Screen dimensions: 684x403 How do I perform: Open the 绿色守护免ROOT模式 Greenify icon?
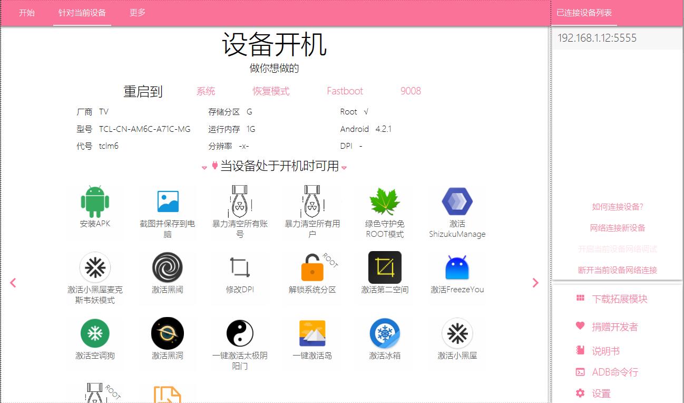pyautogui.click(x=384, y=200)
